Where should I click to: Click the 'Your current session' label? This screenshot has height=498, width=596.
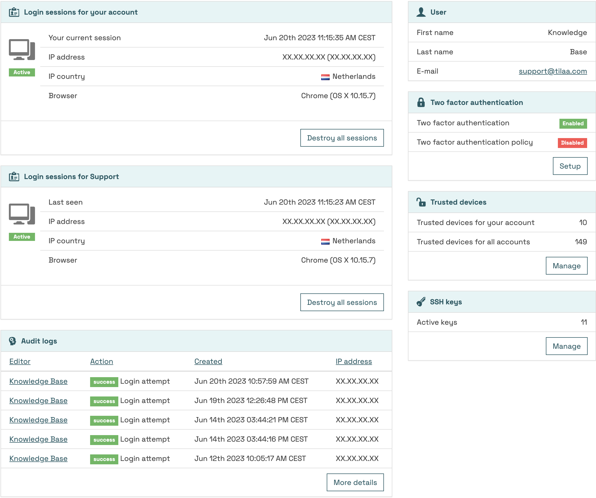click(85, 38)
